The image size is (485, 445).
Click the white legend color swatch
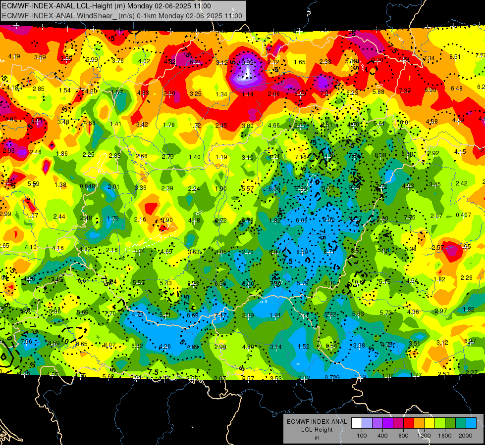tap(357, 423)
